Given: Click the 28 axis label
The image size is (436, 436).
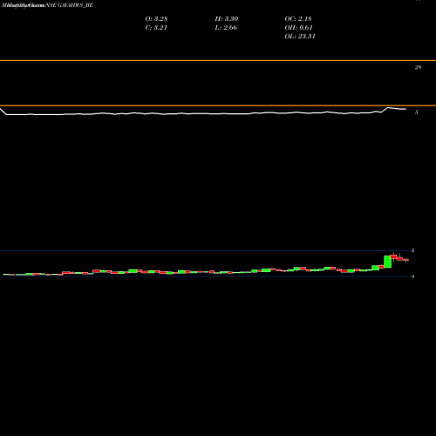Looking at the screenshot, I should [x=418, y=67].
